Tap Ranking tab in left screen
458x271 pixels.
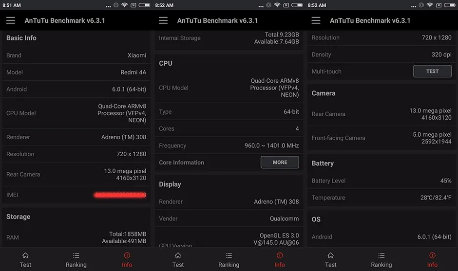[76, 260]
